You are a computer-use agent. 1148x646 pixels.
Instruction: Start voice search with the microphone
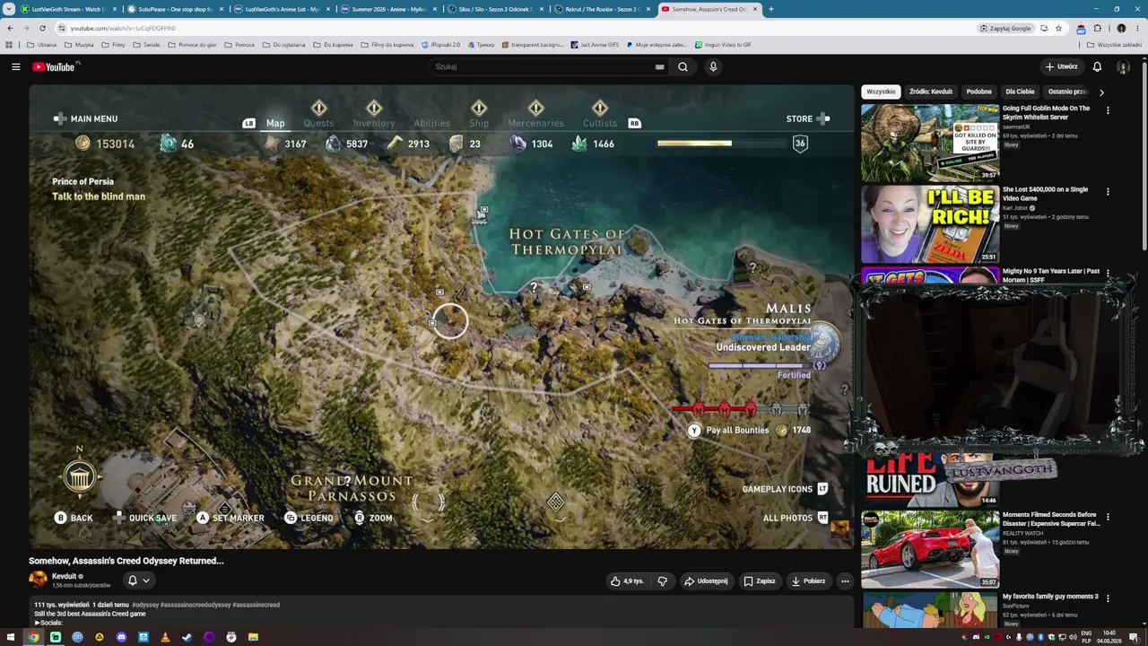[x=713, y=66]
